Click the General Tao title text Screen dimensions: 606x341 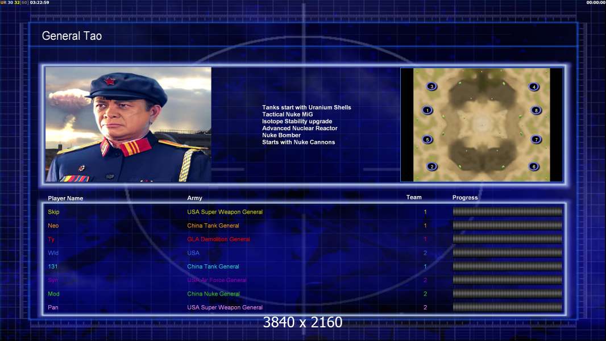72,36
